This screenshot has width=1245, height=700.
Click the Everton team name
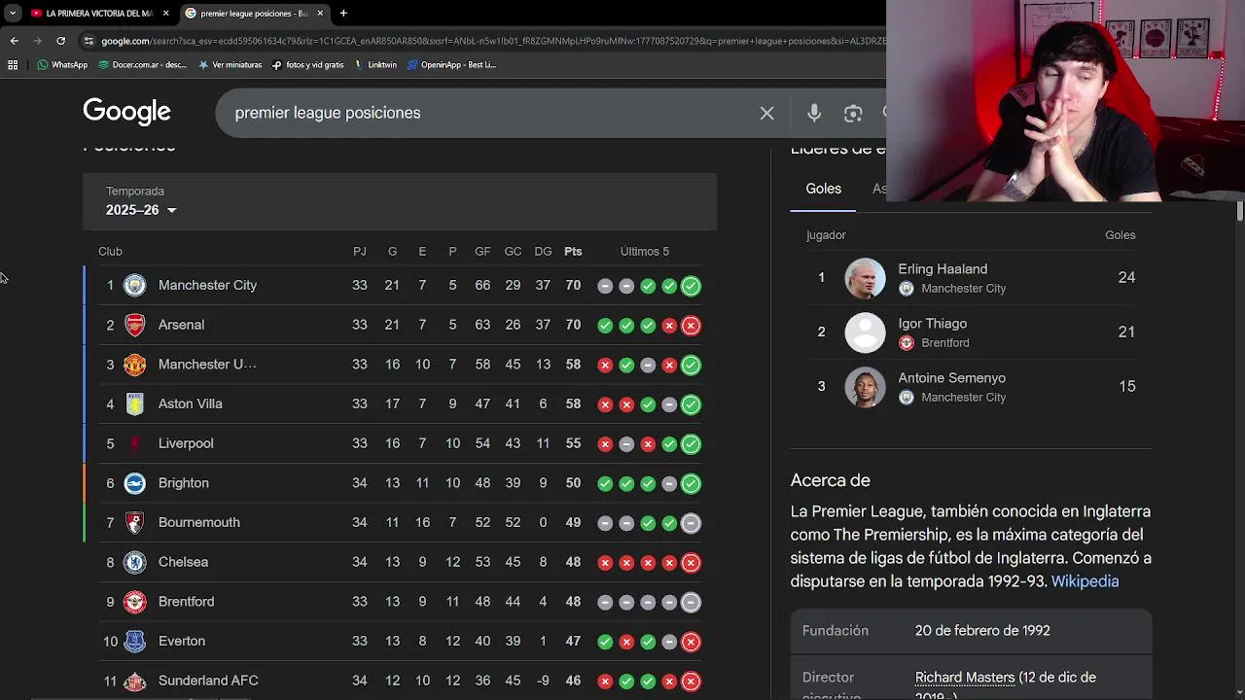tap(182, 642)
